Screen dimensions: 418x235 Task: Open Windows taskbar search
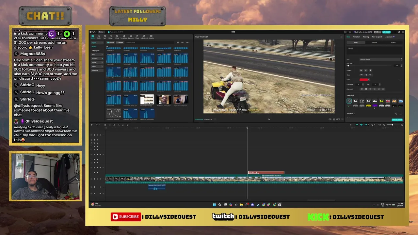[220, 205]
